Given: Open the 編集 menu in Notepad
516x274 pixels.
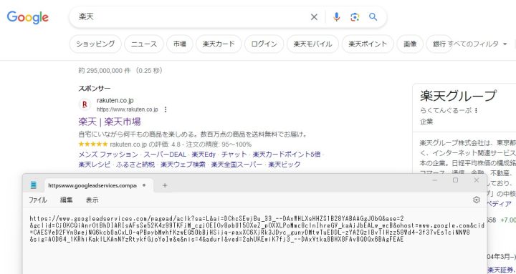Looking at the screenshot, I should pos(66,200).
